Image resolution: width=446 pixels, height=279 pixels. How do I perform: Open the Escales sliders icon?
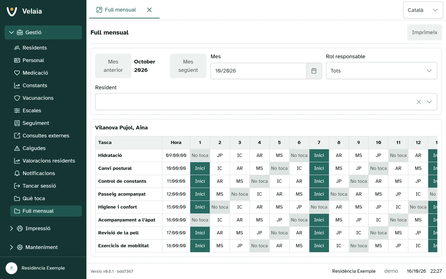[17, 110]
